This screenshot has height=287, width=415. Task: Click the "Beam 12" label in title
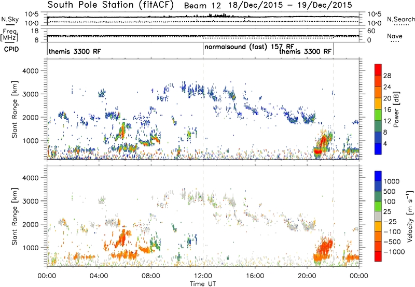202,5
